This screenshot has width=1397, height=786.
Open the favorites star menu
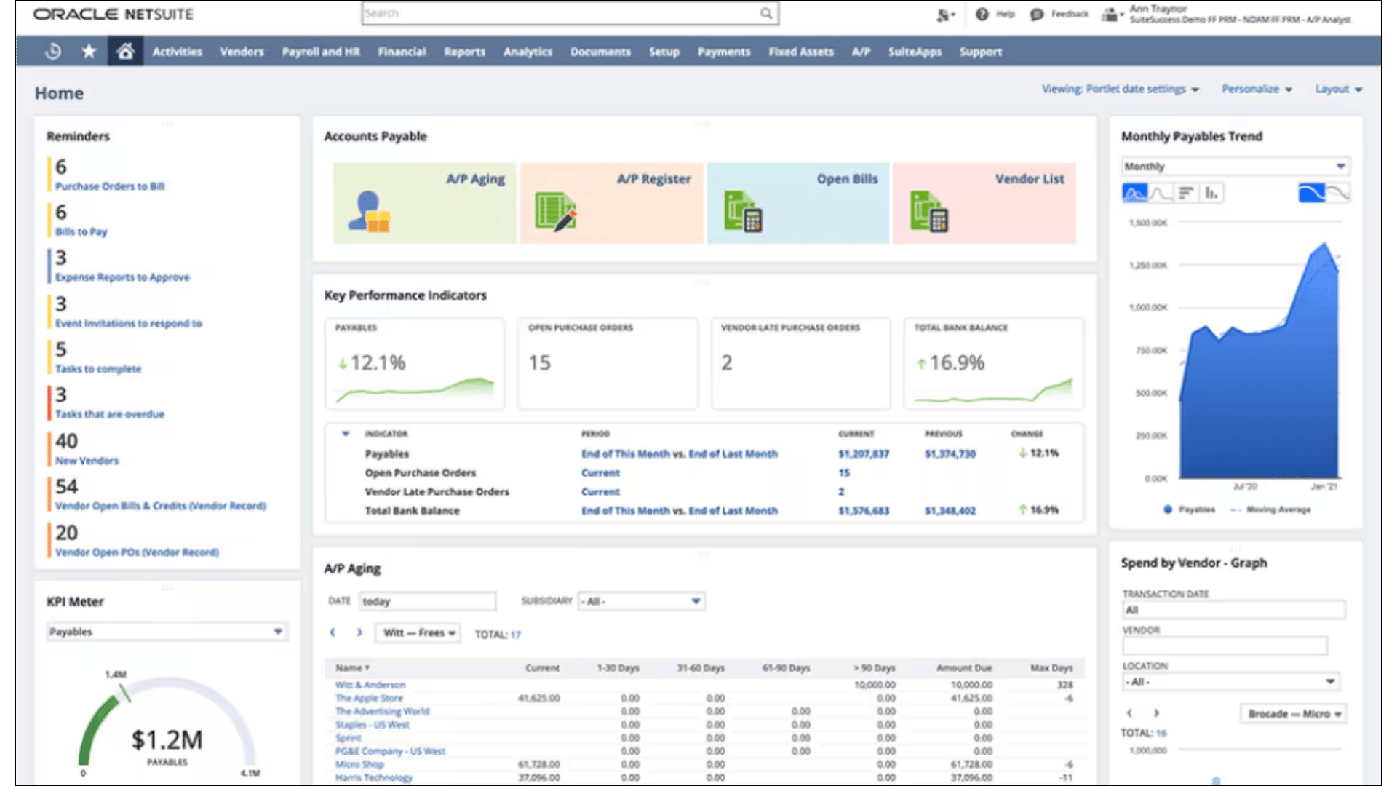(x=88, y=51)
